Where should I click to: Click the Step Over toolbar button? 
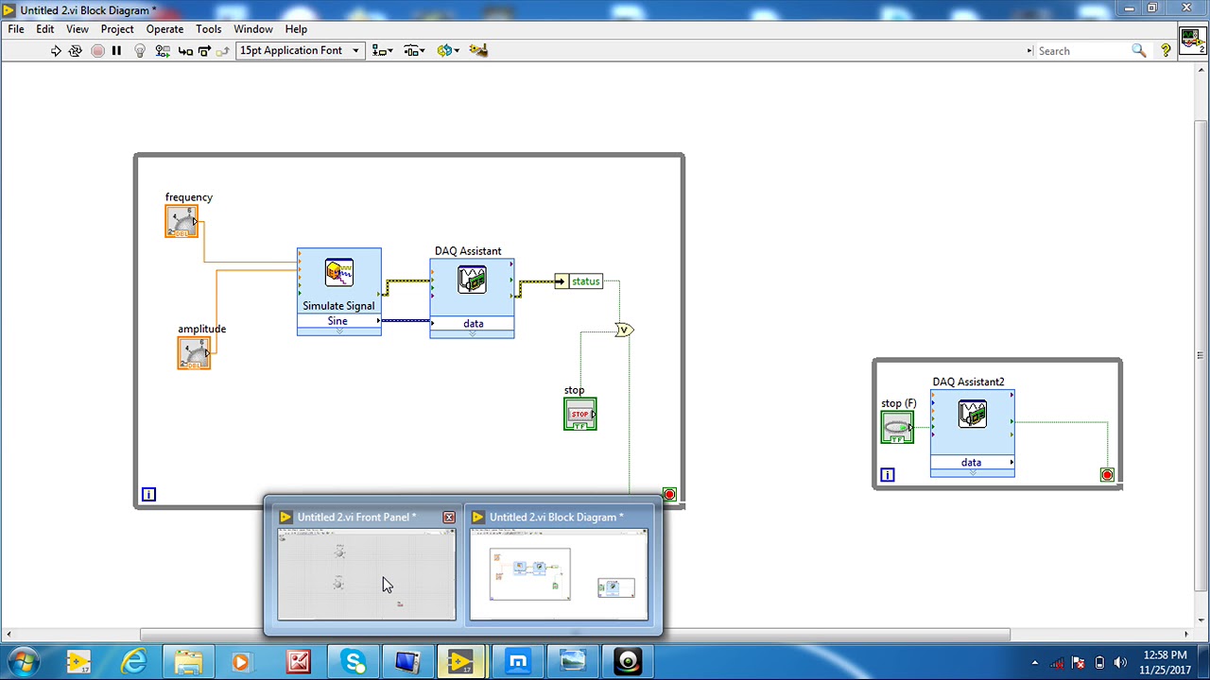(x=204, y=51)
